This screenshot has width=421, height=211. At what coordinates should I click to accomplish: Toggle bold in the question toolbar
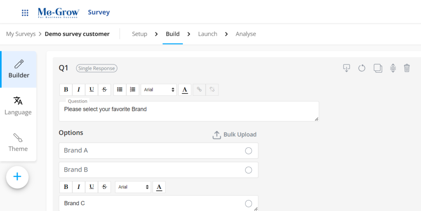click(x=66, y=89)
